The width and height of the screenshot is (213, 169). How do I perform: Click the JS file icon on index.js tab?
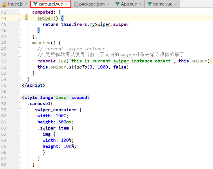pyautogui.click(x=4, y=4)
